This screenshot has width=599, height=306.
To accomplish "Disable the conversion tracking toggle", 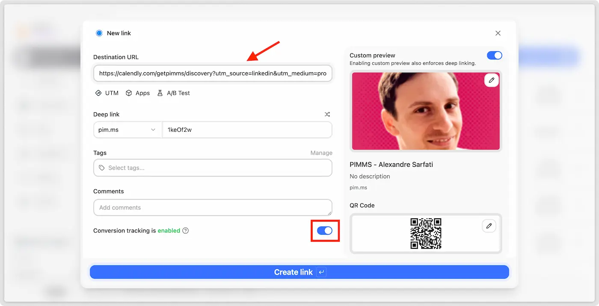I will pos(324,231).
